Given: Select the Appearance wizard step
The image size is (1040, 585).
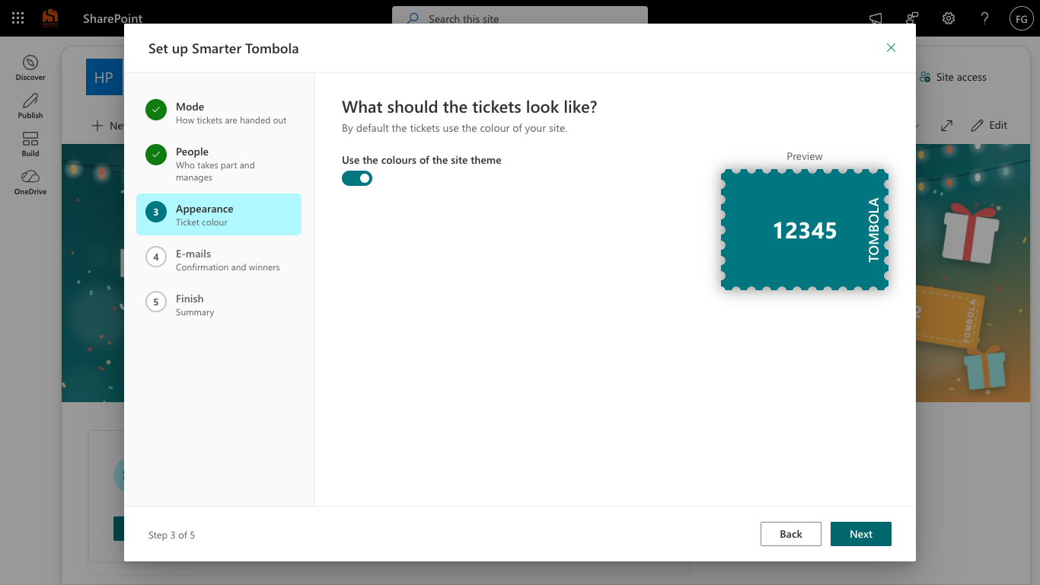Looking at the screenshot, I should point(219,215).
